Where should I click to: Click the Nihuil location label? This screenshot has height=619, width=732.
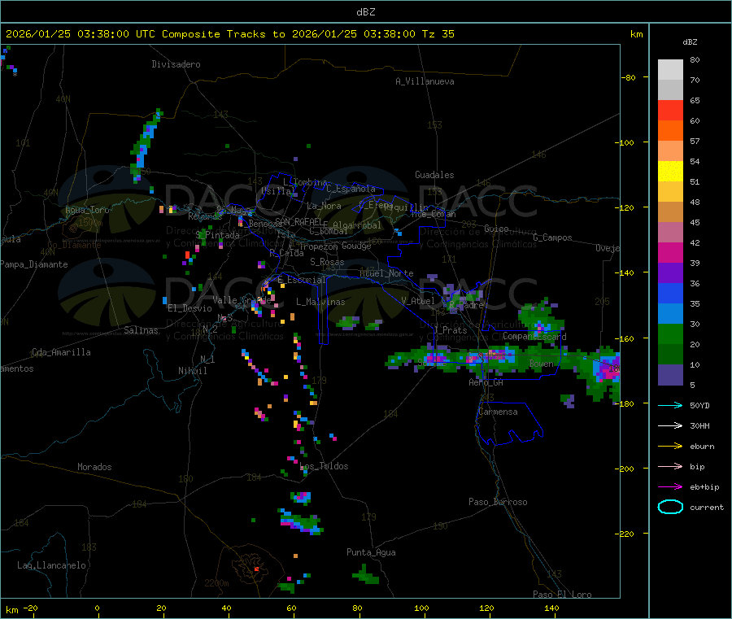(192, 371)
